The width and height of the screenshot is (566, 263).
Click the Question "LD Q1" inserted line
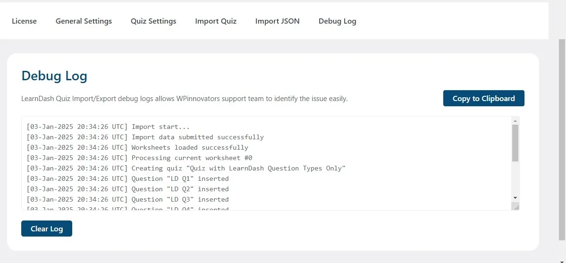(127, 178)
